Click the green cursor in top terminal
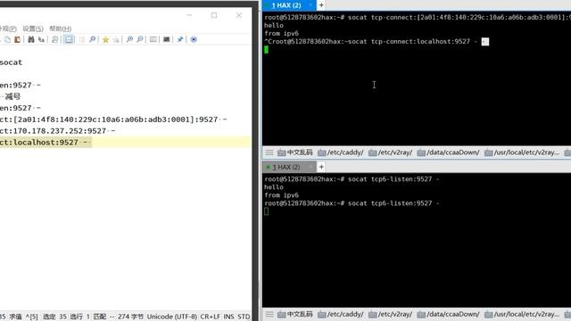The width and height of the screenshot is (571, 321). click(266, 50)
